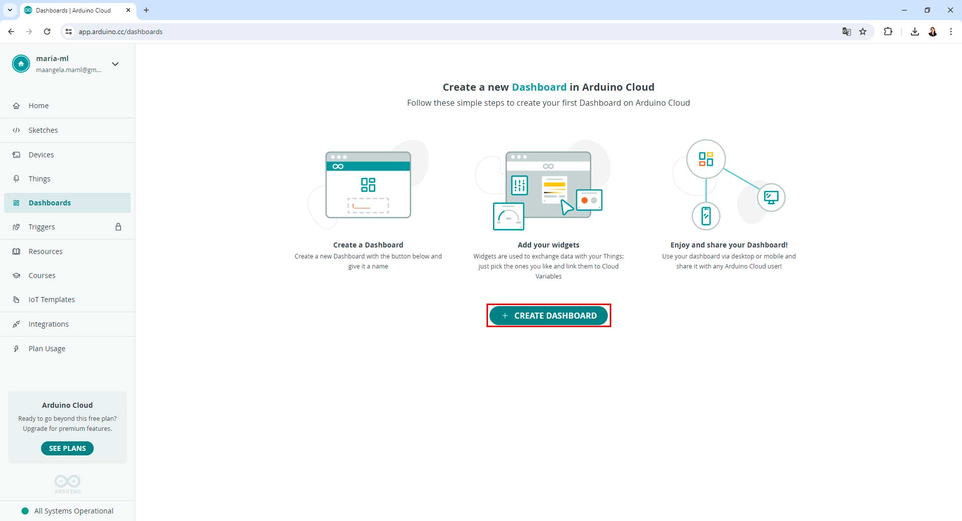Go to Sketches section

[68, 130]
